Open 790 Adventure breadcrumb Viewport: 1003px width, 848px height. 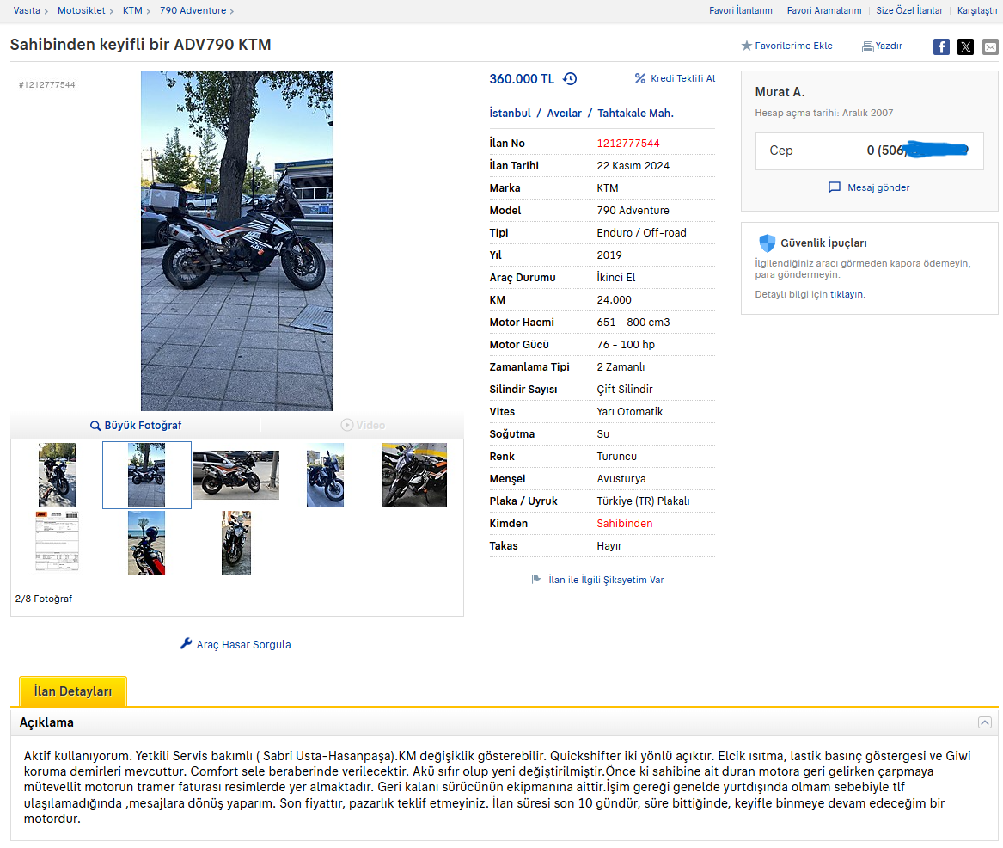(x=193, y=11)
